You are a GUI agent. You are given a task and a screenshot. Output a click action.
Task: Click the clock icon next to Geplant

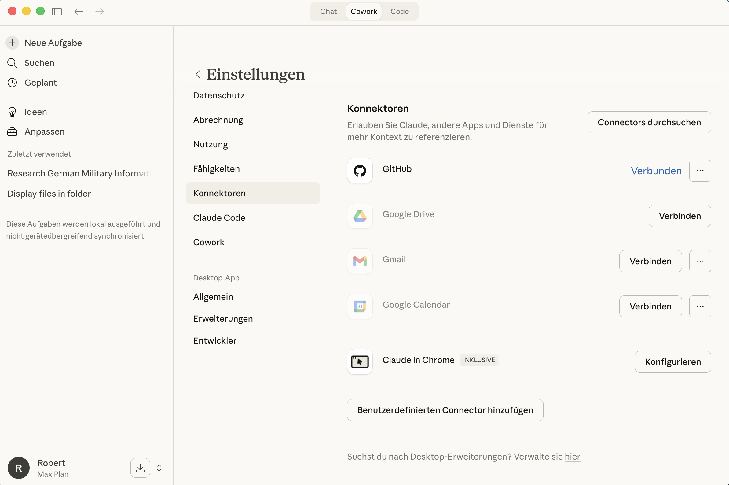[12, 83]
